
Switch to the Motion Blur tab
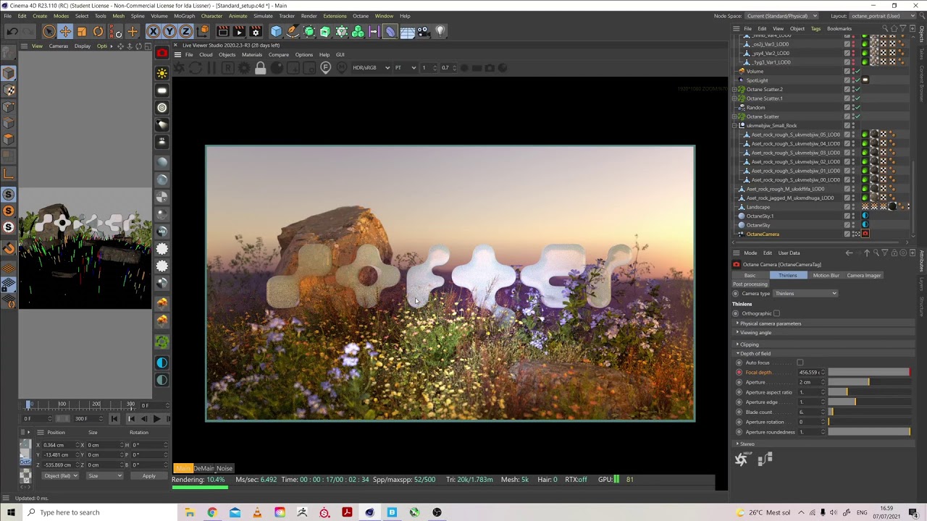click(826, 276)
